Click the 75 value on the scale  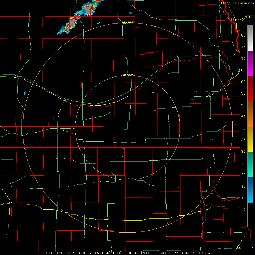click(243, 47)
